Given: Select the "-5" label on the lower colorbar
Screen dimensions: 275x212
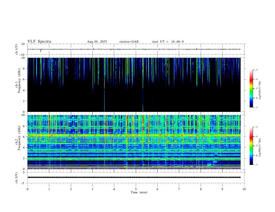Looking at the screenshot, I should click(x=256, y=146).
